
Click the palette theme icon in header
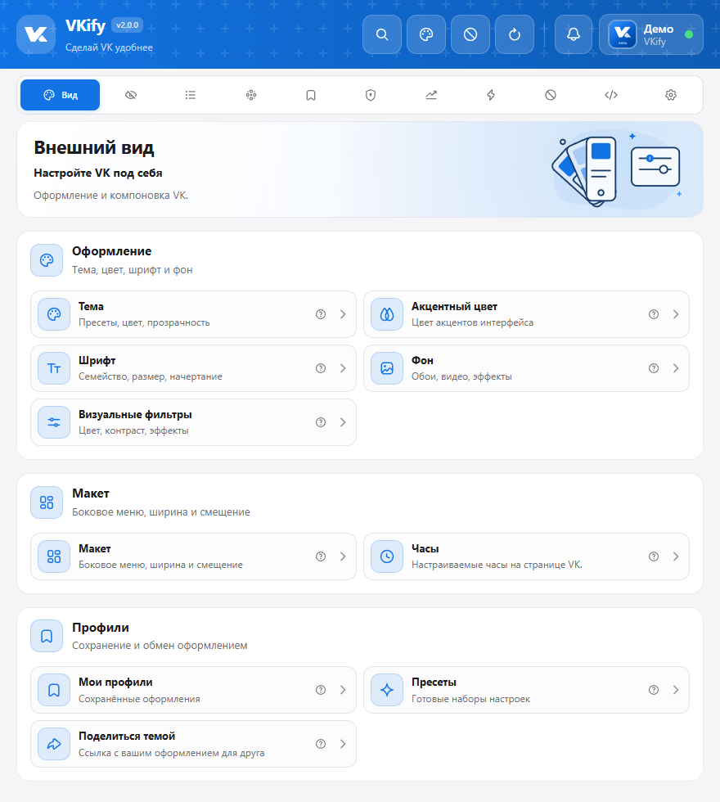coord(426,34)
